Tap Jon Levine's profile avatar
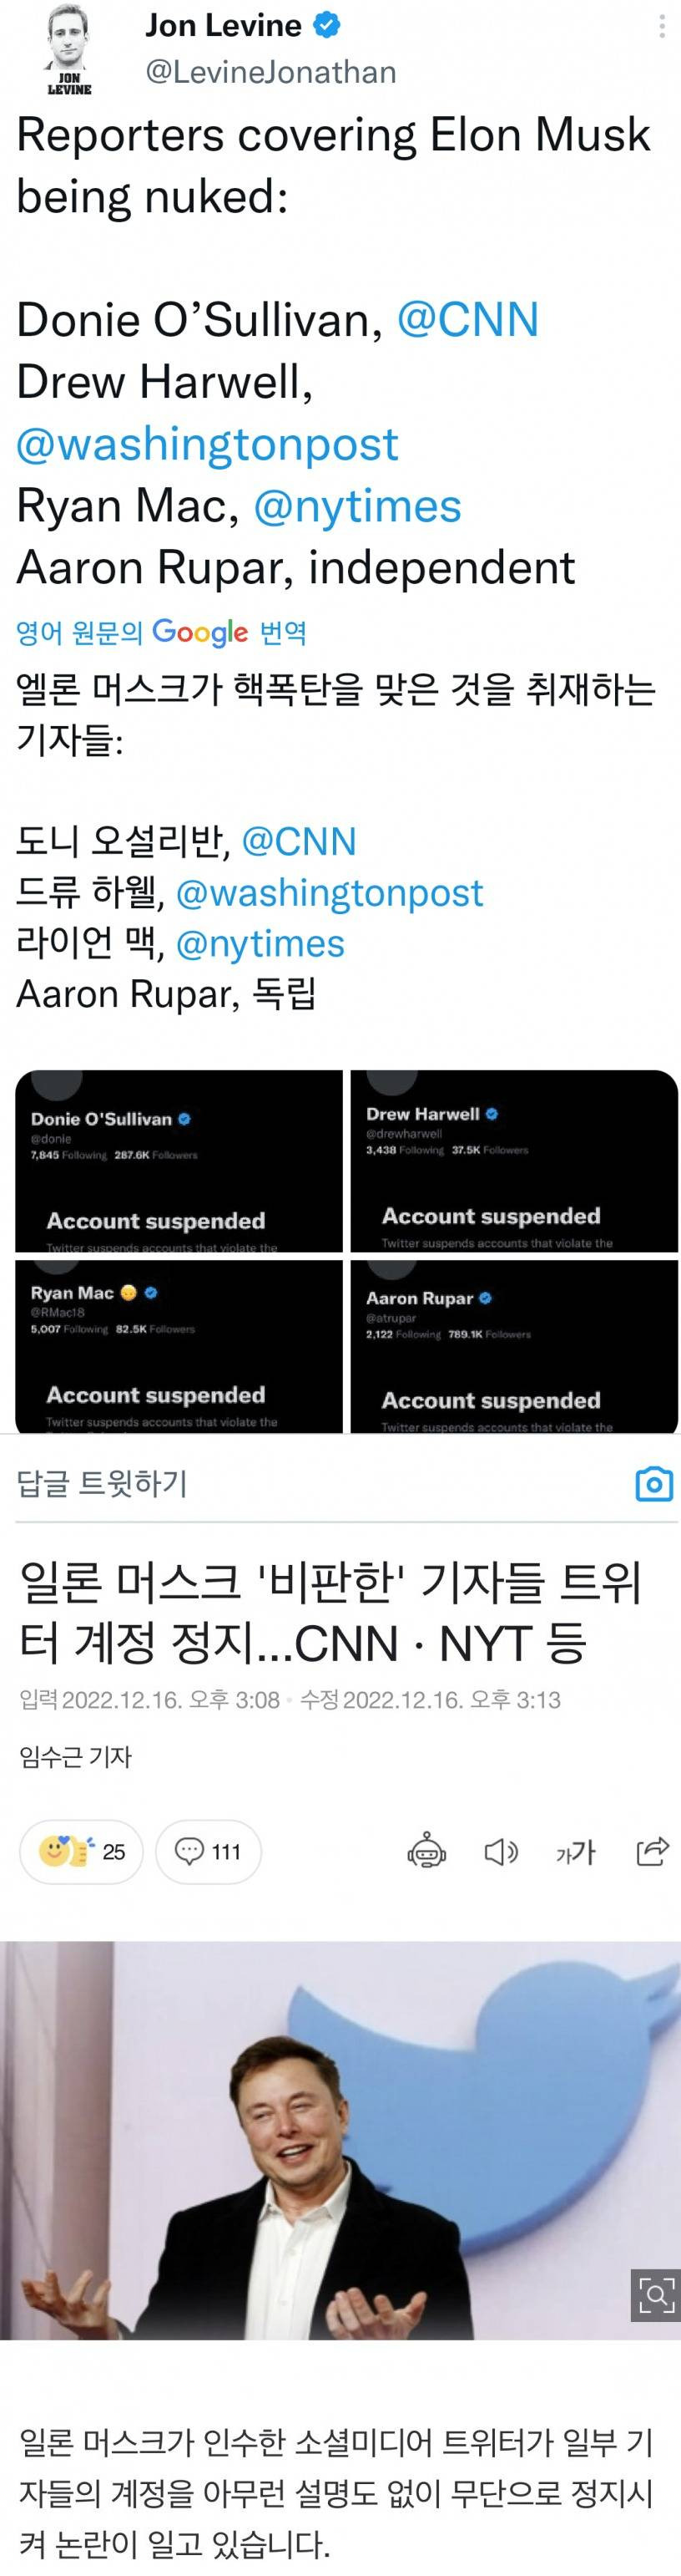 pos(69,51)
